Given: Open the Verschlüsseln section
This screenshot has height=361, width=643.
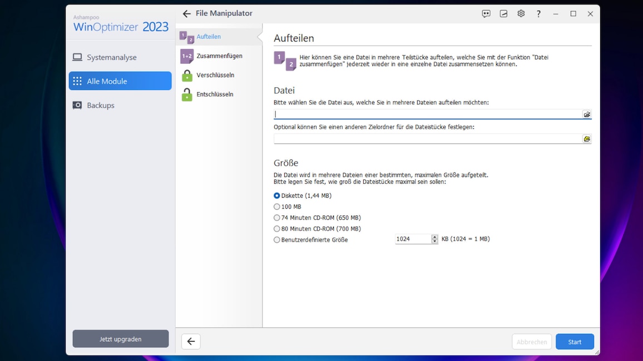Looking at the screenshot, I should [215, 75].
